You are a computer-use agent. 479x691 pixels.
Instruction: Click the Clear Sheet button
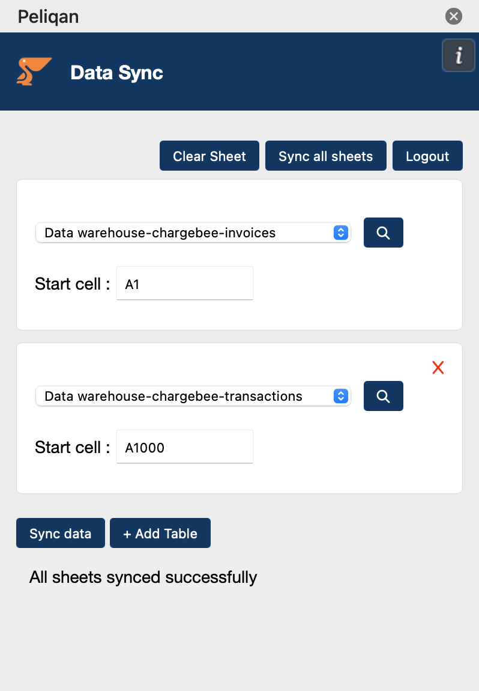[x=209, y=156]
